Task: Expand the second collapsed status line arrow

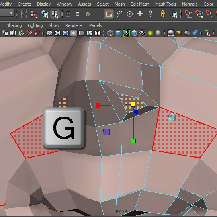Action: tap(22, 14)
